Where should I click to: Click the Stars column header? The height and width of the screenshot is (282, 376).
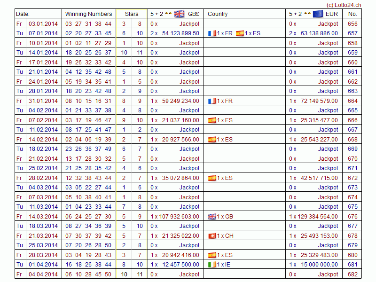click(x=132, y=14)
